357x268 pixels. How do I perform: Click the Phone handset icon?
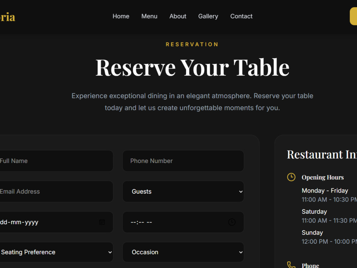pos(291,265)
